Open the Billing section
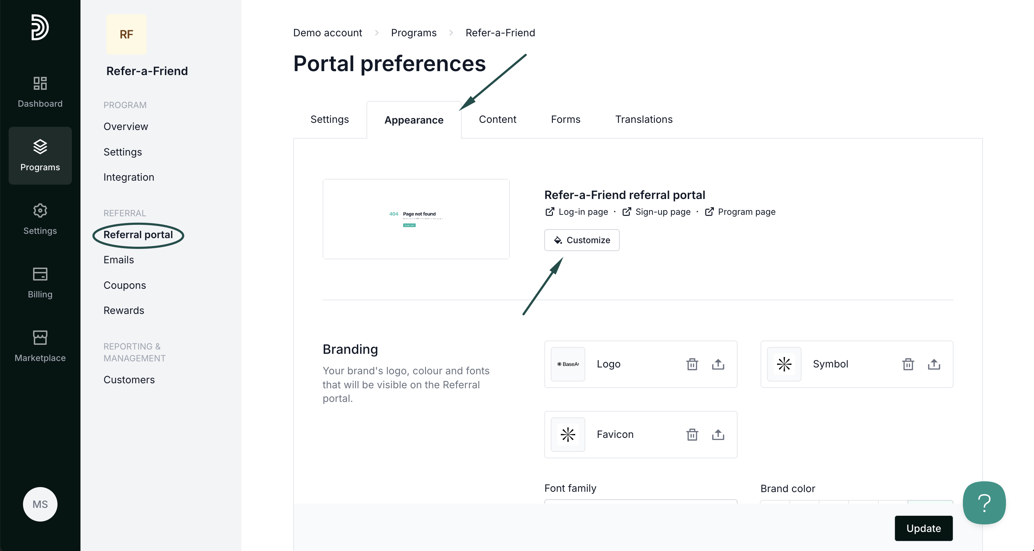The image size is (1034, 551). tap(40, 283)
